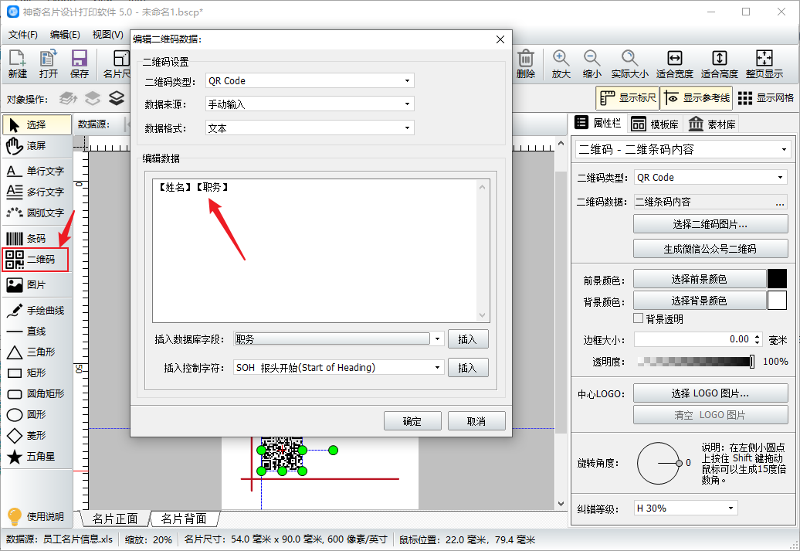
Task: Click 确定 in the dialog
Action: 412,421
